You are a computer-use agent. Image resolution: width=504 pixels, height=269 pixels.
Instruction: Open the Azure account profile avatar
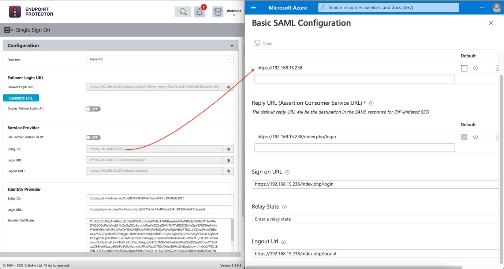coord(497,7)
